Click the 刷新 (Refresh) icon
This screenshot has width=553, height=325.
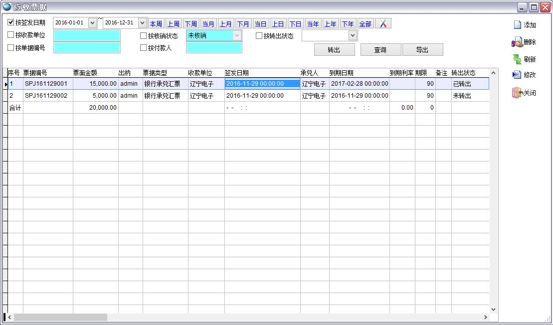point(517,59)
